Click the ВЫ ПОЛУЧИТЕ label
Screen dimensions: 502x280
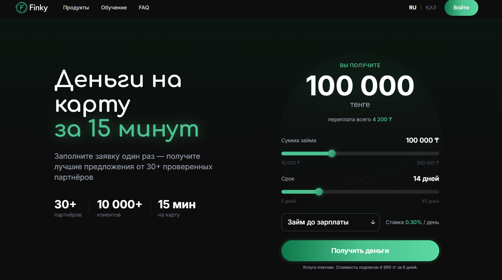pos(360,65)
